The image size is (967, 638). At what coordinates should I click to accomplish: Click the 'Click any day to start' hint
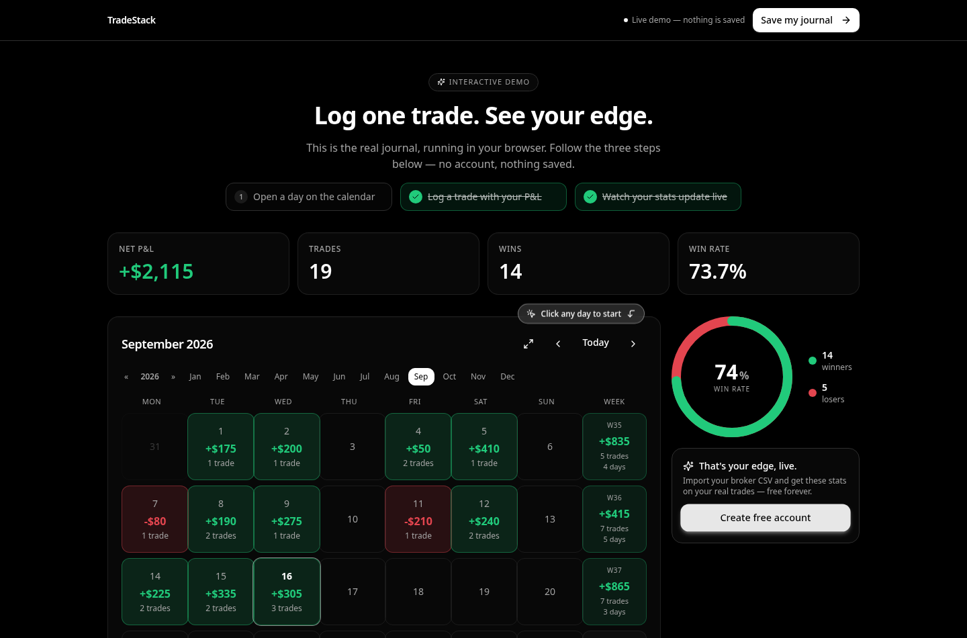(581, 314)
